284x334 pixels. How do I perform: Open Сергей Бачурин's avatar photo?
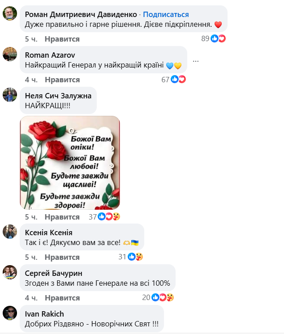(10, 272)
